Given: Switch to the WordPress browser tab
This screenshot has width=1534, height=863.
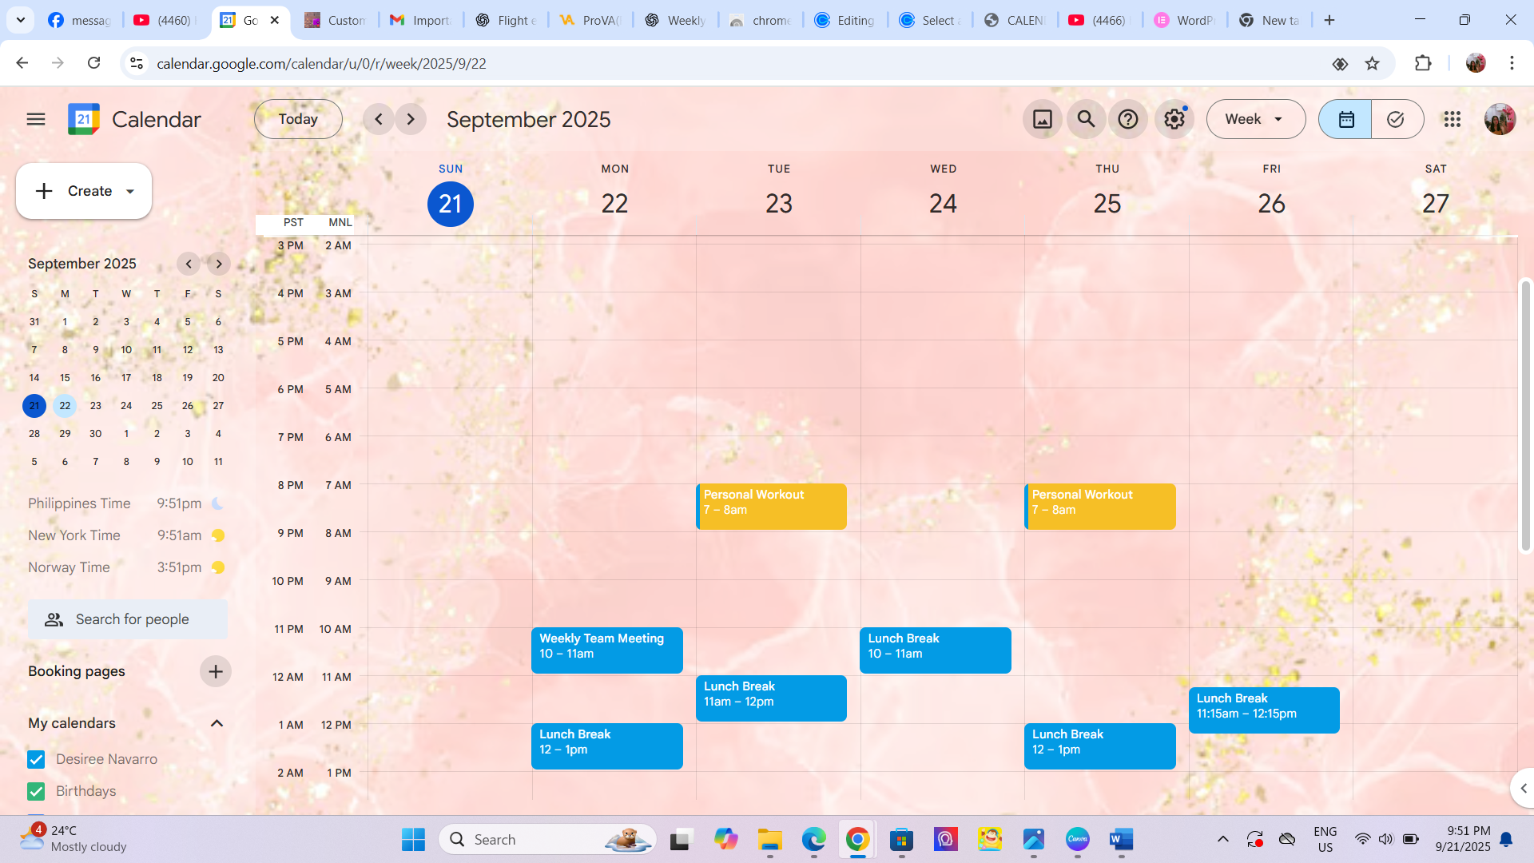Looking at the screenshot, I should tap(1184, 20).
